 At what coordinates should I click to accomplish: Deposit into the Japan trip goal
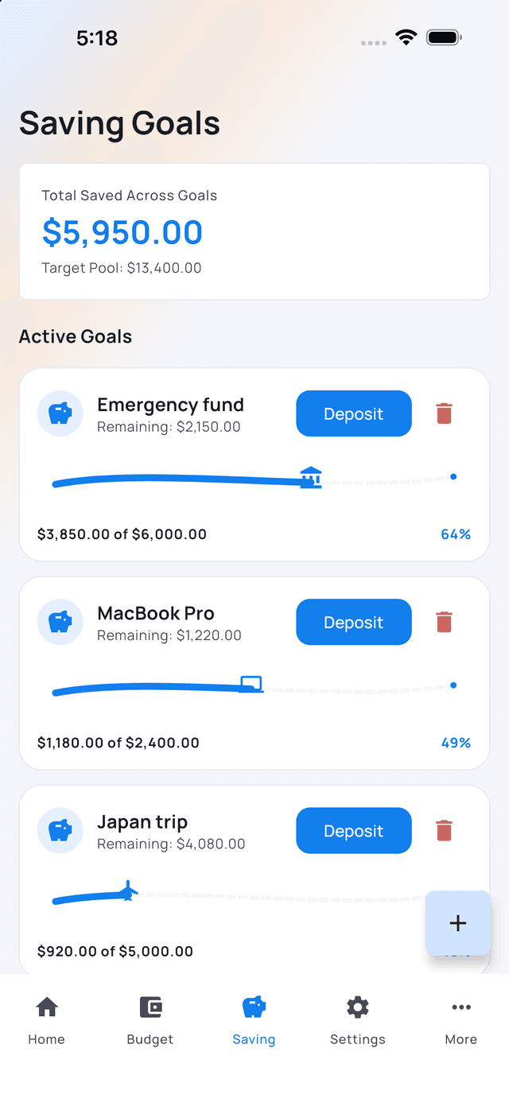click(x=354, y=830)
